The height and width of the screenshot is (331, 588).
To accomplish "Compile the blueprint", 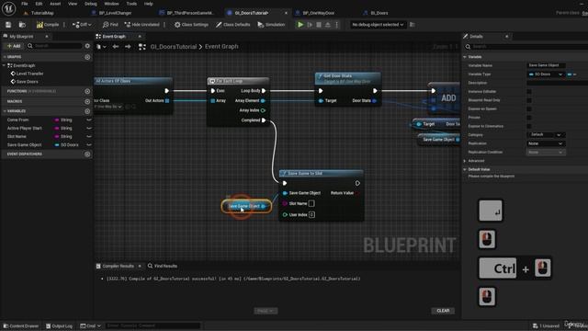I will coord(48,25).
